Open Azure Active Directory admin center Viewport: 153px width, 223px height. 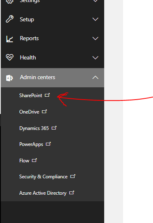(x=43, y=193)
